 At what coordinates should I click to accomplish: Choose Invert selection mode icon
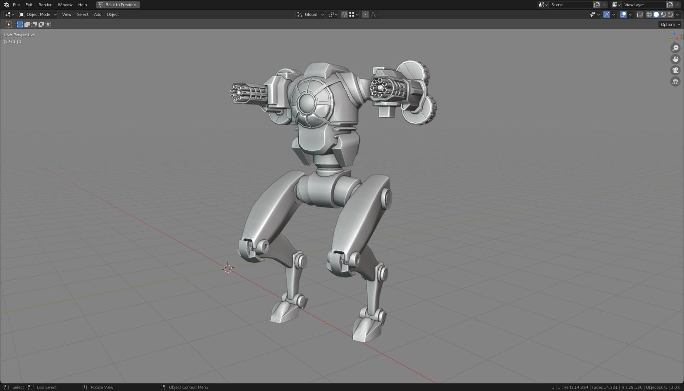41,24
